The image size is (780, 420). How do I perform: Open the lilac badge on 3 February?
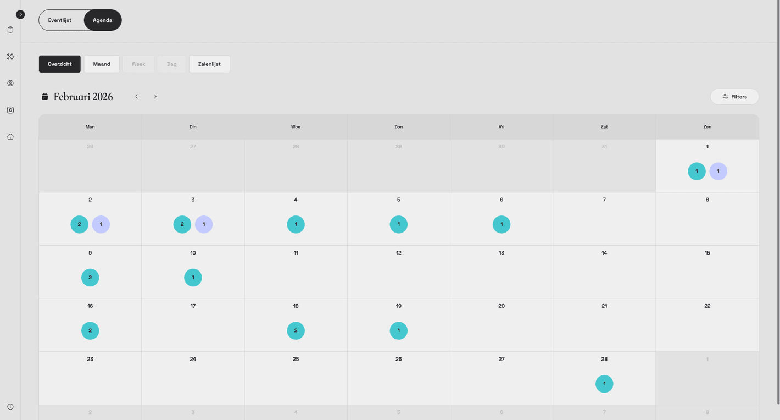(x=204, y=224)
